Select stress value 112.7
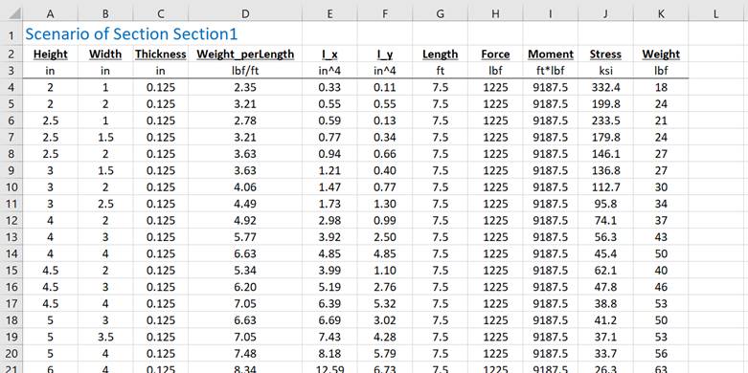748x373 pixels. 605,187
